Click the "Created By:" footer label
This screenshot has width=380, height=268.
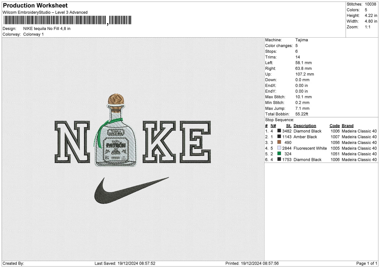[x=13, y=263]
